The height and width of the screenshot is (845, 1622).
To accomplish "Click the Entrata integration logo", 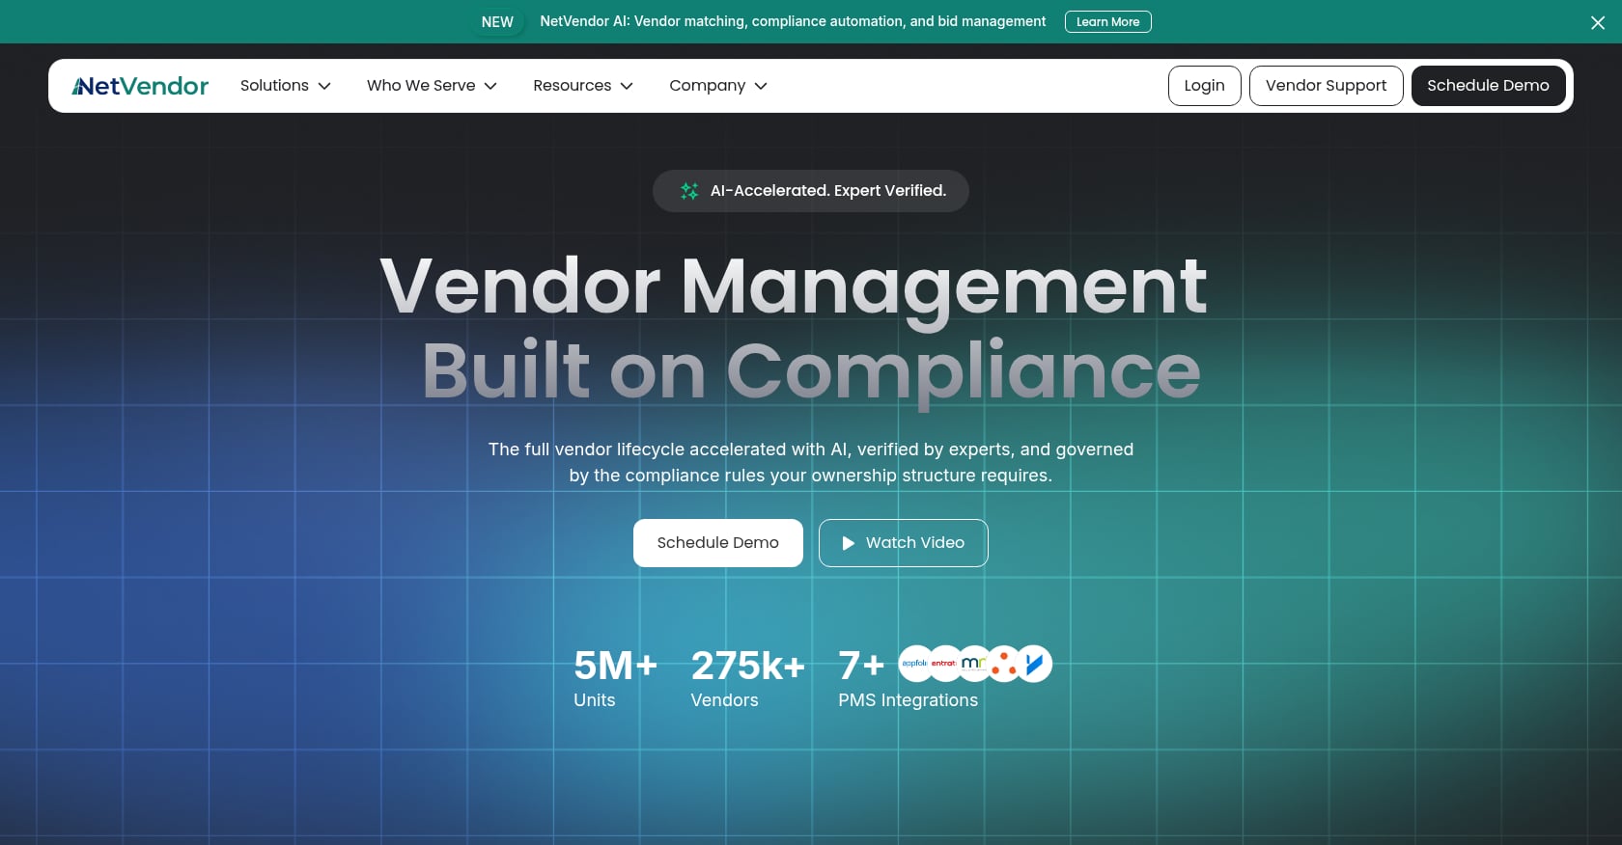I will (944, 664).
